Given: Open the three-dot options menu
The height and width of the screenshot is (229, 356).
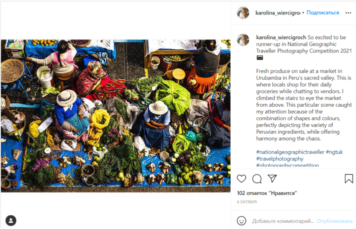Looking at the screenshot, I should point(349,13).
